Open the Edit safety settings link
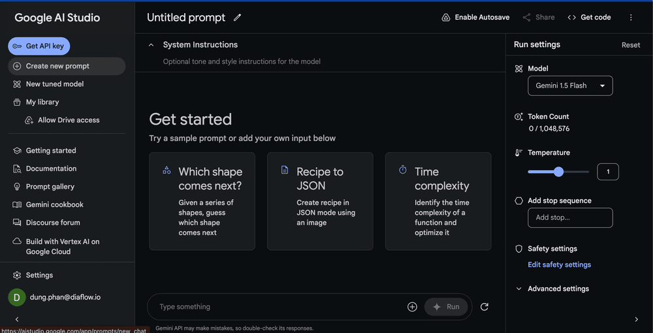 [x=559, y=264]
